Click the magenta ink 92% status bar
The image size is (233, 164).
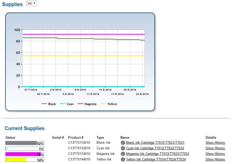click(x=24, y=154)
